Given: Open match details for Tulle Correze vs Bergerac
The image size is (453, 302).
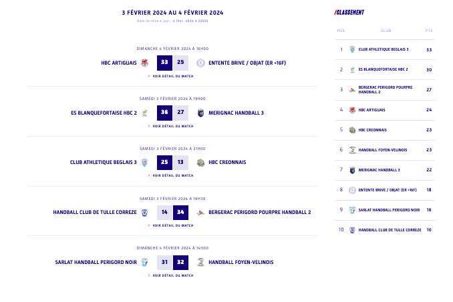Looking at the screenshot, I should point(172,225).
